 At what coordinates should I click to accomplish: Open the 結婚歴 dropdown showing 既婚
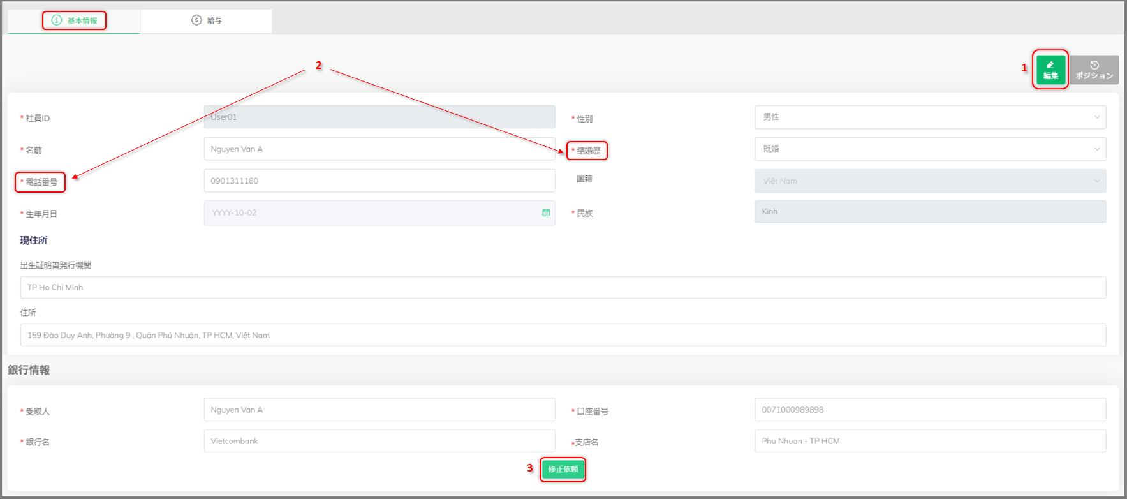point(930,149)
